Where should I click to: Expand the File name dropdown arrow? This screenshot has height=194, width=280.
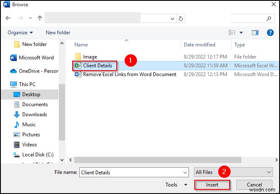coord(185,172)
